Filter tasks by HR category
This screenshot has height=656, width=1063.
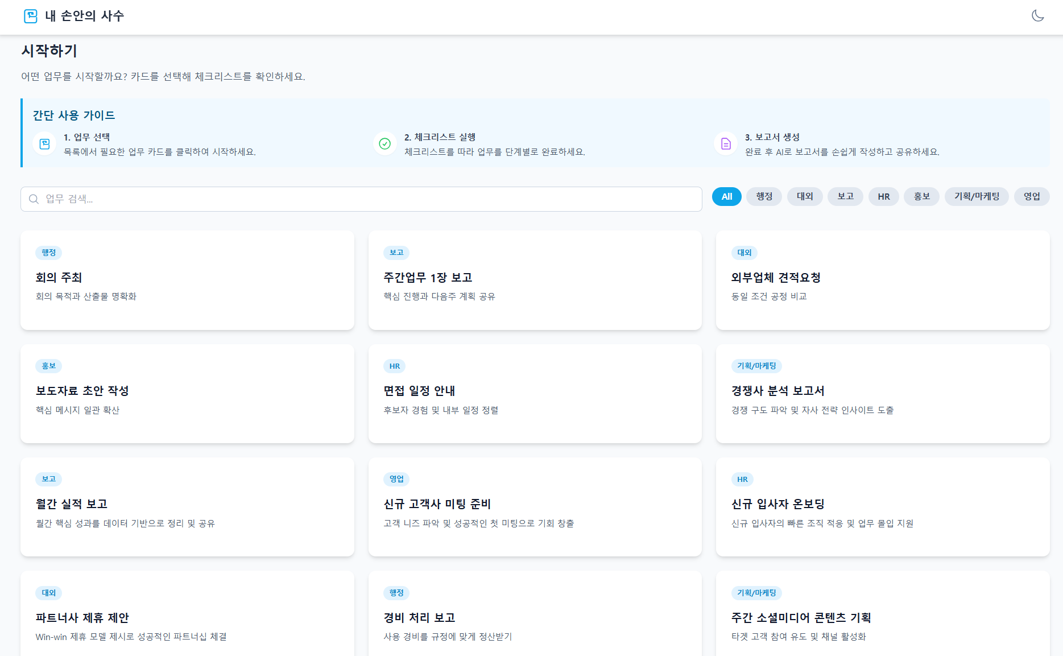tap(884, 197)
